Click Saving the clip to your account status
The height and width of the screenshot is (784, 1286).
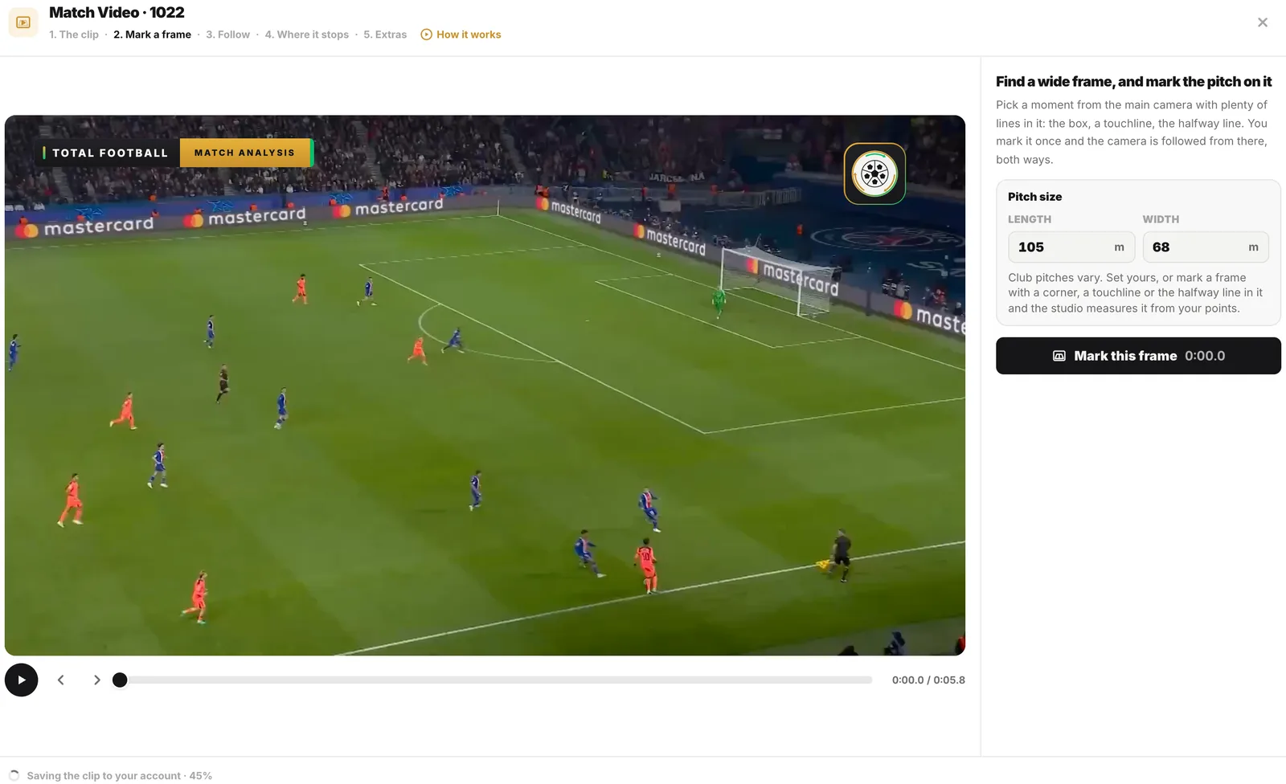pyautogui.click(x=120, y=775)
